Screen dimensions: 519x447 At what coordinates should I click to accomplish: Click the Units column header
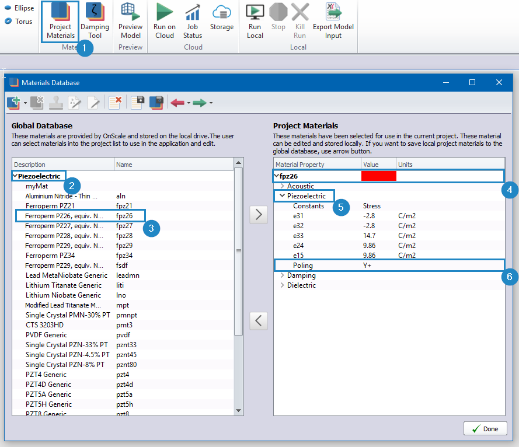coord(451,165)
